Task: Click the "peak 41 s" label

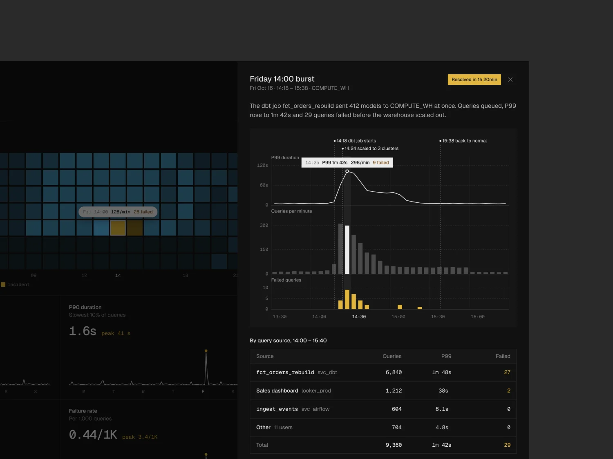Action: [116, 333]
